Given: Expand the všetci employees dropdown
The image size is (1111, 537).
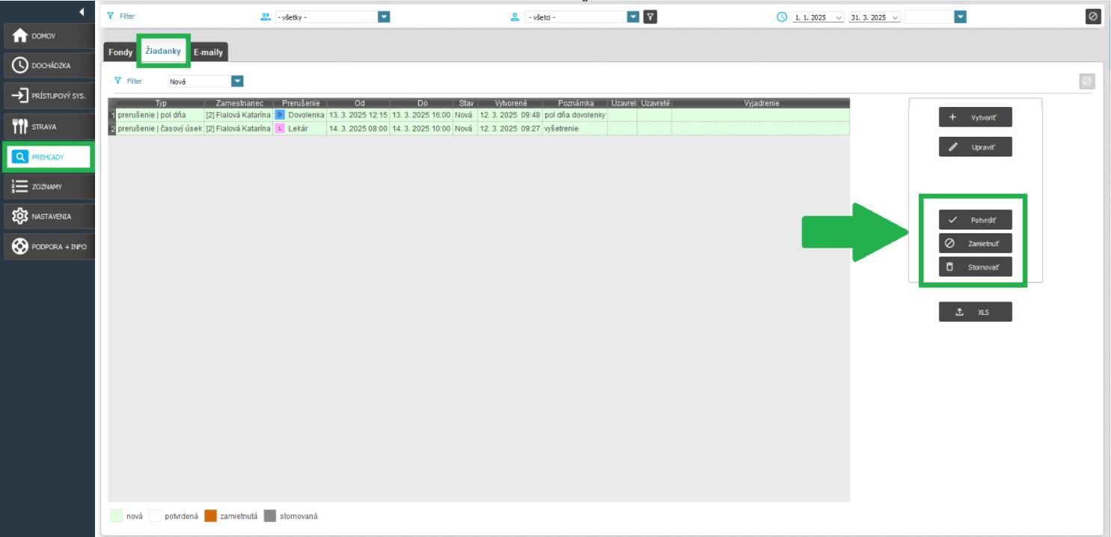Looking at the screenshot, I should [633, 17].
